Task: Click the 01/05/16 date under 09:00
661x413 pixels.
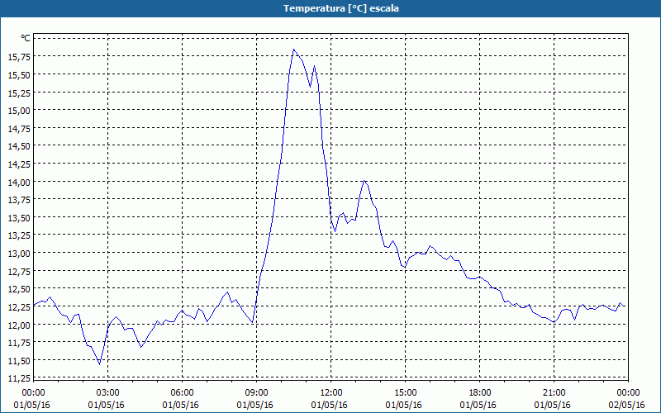Action: point(254,405)
